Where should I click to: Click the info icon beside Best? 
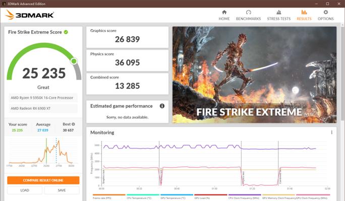pos(73,124)
